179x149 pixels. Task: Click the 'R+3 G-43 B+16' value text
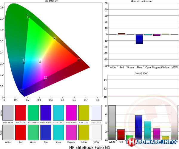(71, 123)
